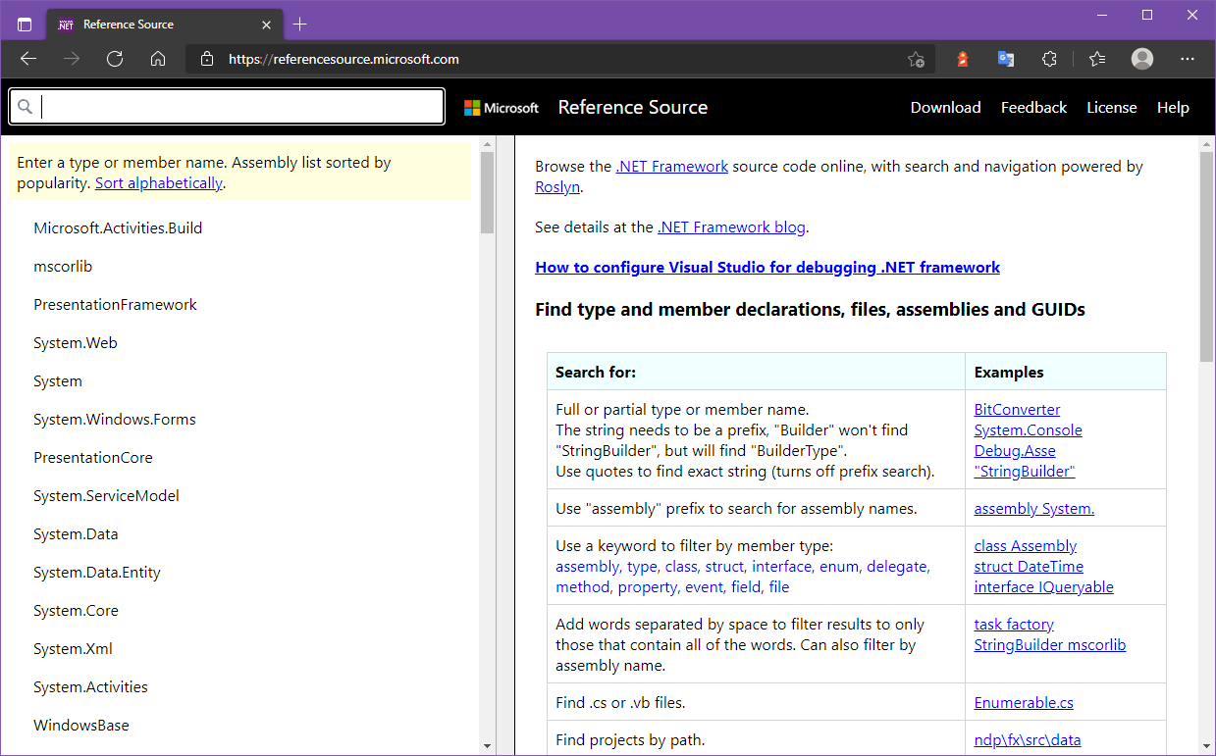Follow the .NET Framework link in intro
This screenshot has width=1216, height=756.
(672, 167)
